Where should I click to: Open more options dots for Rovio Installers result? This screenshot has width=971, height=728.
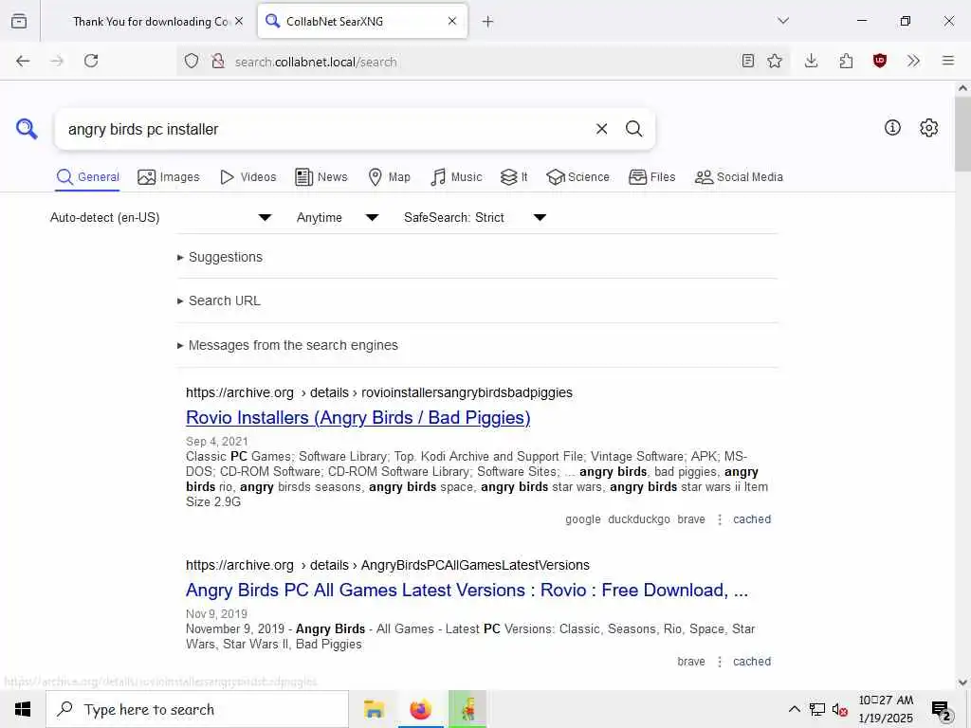tap(720, 519)
